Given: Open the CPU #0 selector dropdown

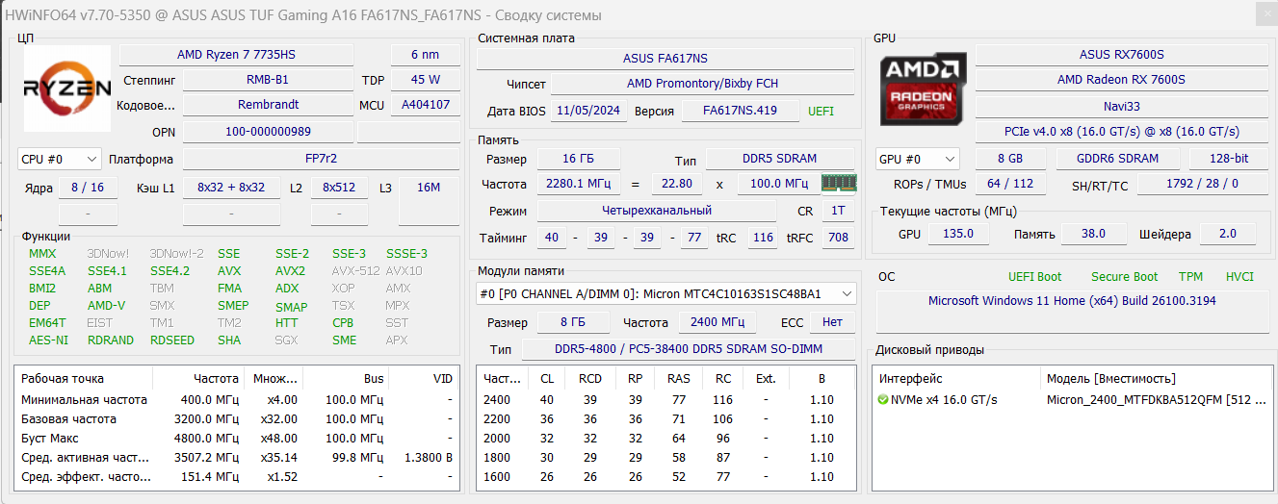Looking at the screenshot, I should click(60, 159).
